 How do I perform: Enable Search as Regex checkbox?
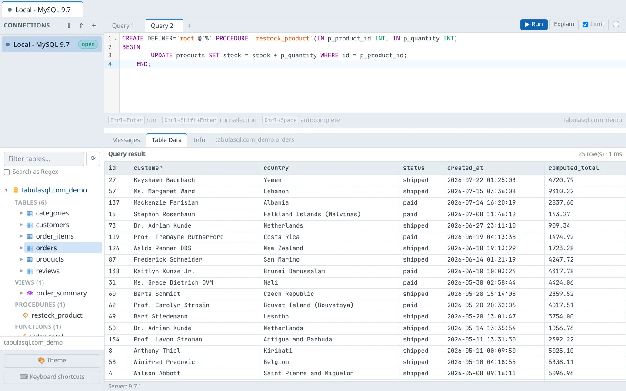(x=7, y=172)
